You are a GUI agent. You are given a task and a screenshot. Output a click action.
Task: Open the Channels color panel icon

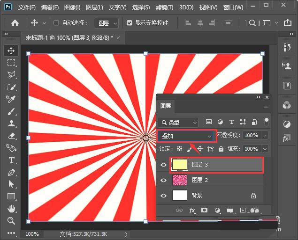click(287, 105)
